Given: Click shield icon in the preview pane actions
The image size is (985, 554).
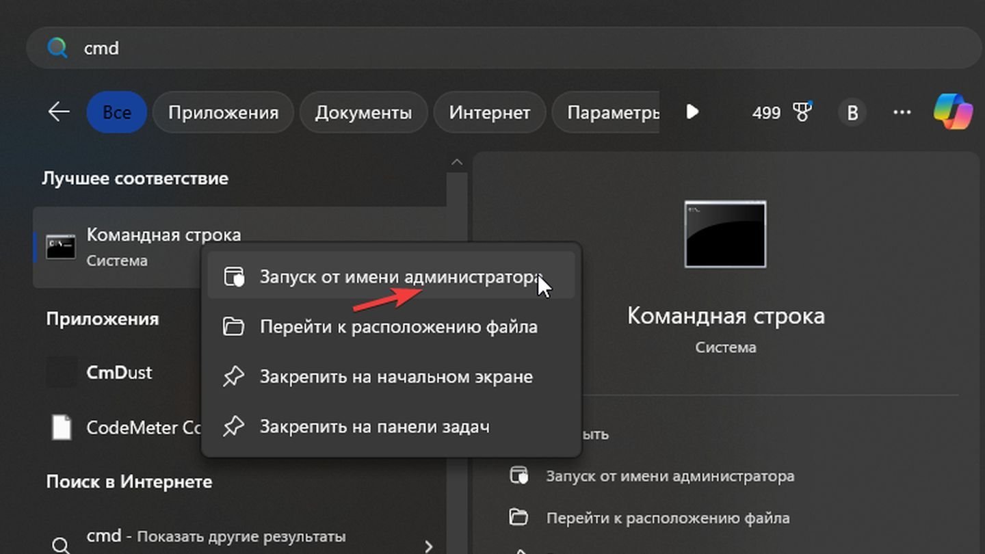Looking at the screenshot, I should pos(520,475).
